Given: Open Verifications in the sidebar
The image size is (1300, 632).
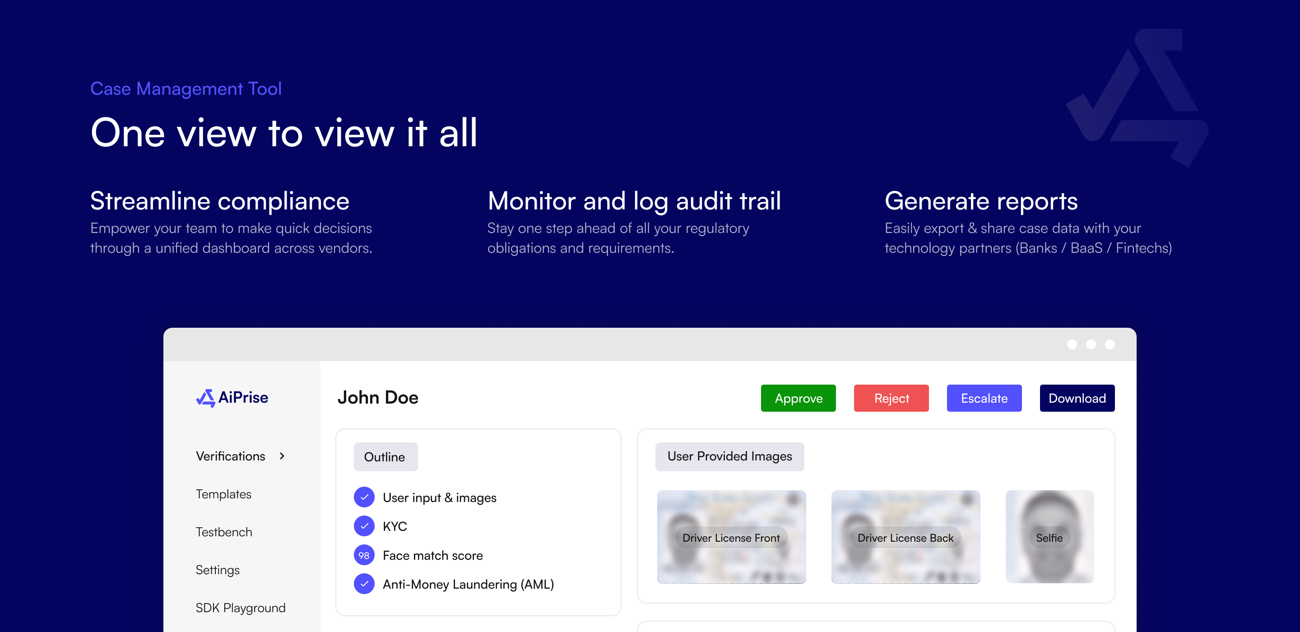Looking at the screenshot, I should pos(231,456).
